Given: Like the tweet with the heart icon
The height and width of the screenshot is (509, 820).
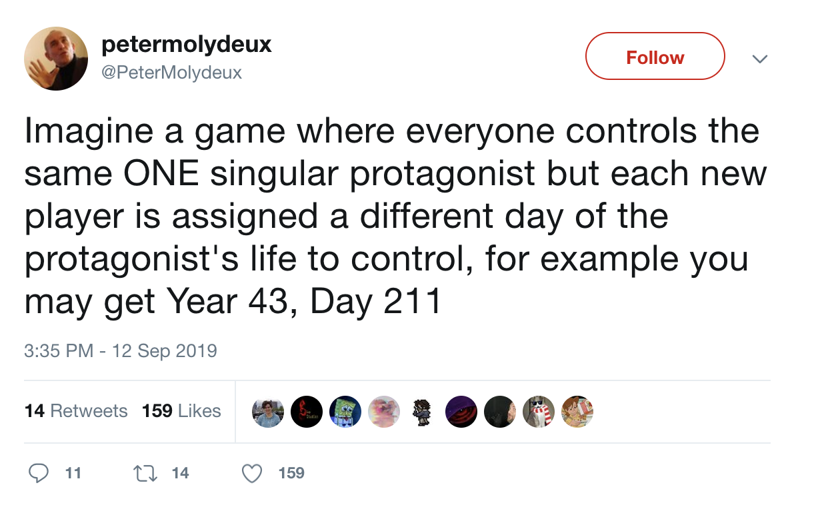Looking at the screenshot, I should (251, 473).
